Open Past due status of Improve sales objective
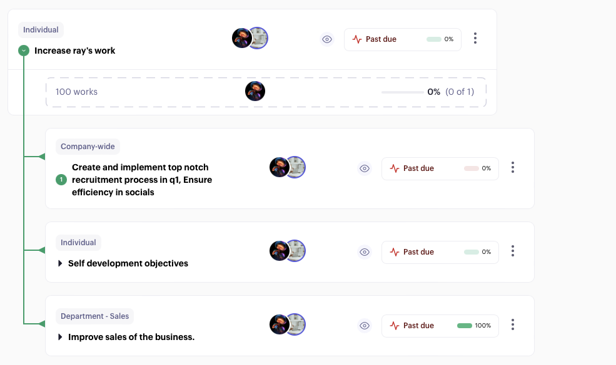Viewport: 616px width, 365px height. pyautogui.click(x=440, y=326)
